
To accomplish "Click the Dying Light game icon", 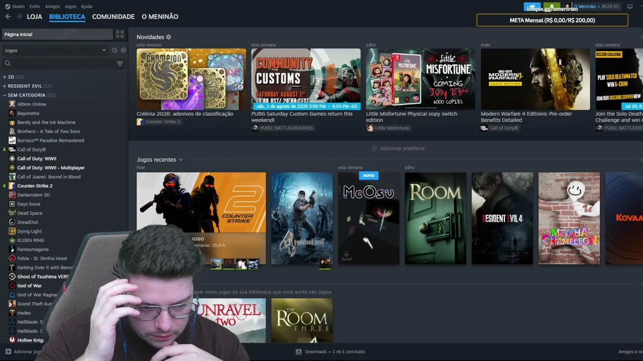I will point(13,231).
